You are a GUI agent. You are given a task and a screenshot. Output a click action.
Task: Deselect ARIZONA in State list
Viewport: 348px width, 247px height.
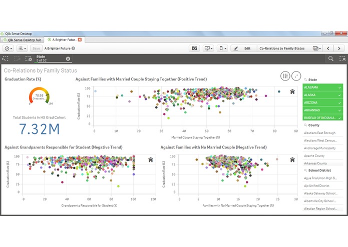point(322,102)
